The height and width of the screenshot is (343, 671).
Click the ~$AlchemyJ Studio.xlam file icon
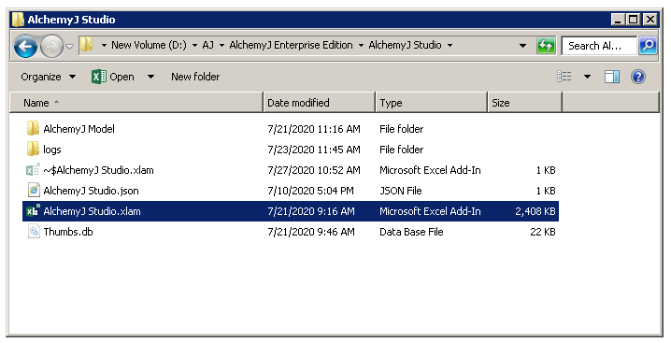33,169
